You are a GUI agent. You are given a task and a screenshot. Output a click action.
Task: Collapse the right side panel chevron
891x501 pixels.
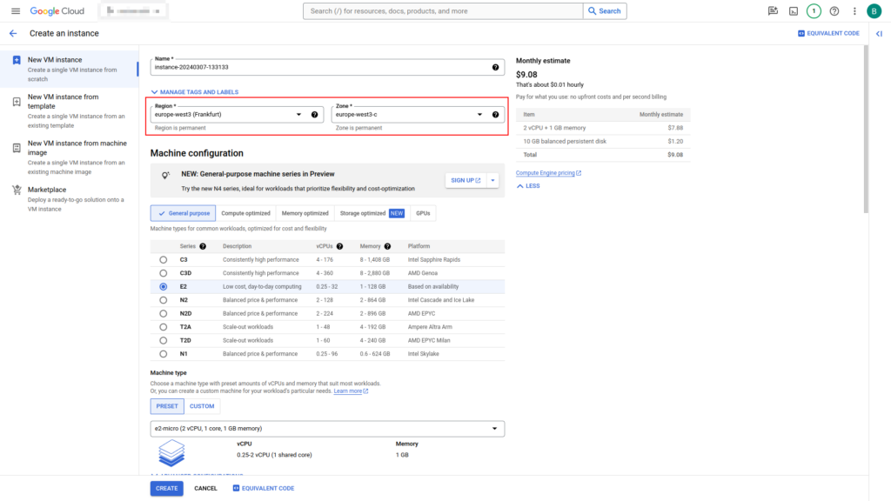tap(879, 33)
